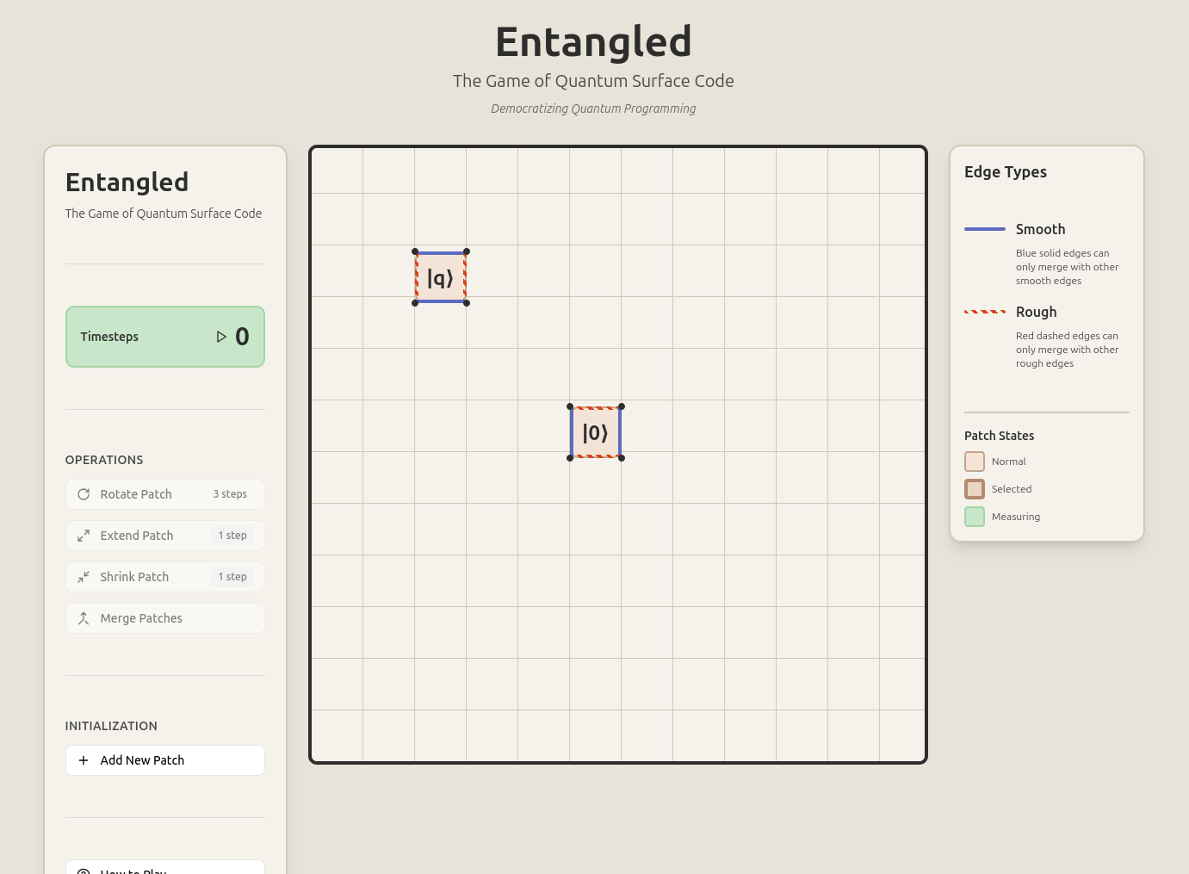
Task: Click the Smooth blue edge indicator in legend
Action: pyautogui.click(x=985, y=229)
